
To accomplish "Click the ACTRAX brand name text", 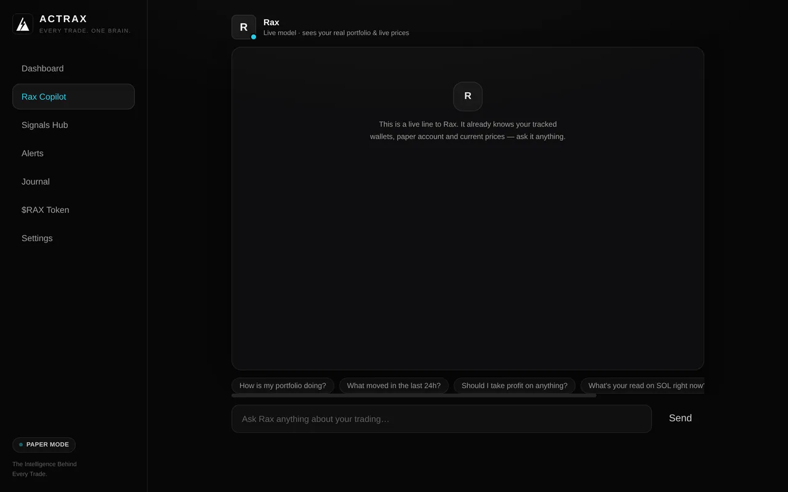I will click(63, 19).
